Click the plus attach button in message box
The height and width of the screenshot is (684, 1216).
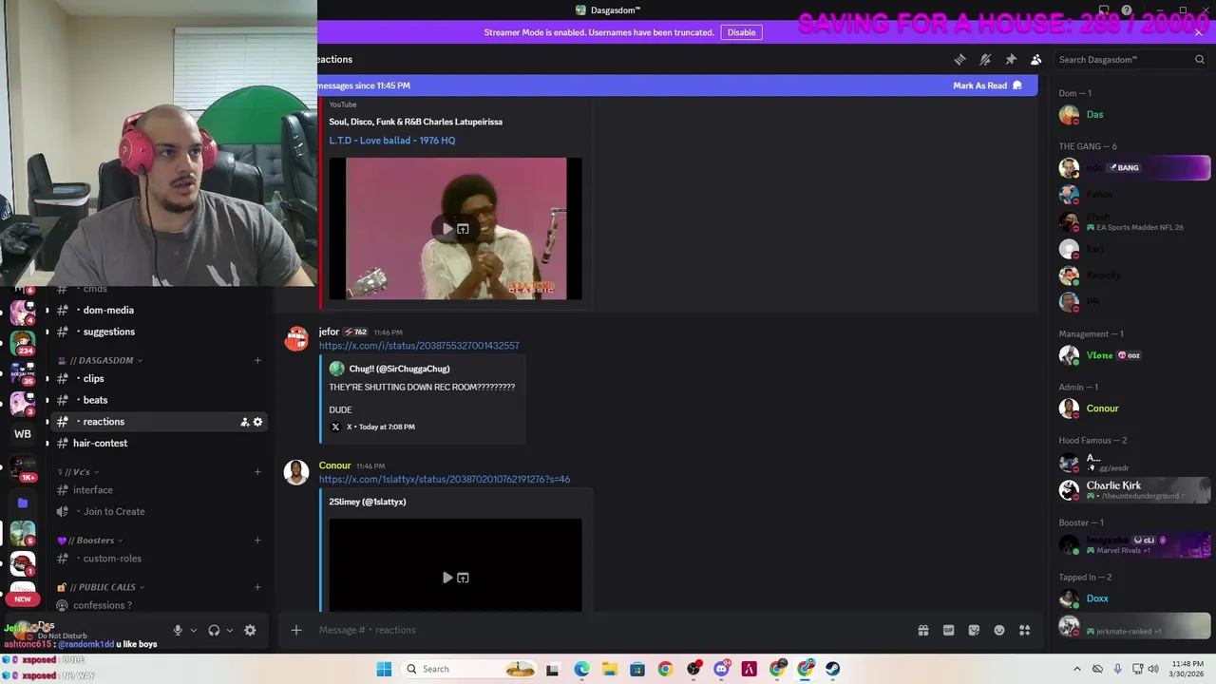click(x=296, y=630)
